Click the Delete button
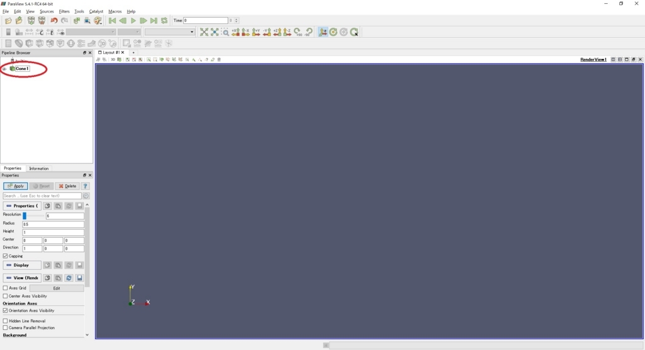The height and width of the screenshot is (350, 645). tap(67, 186)
